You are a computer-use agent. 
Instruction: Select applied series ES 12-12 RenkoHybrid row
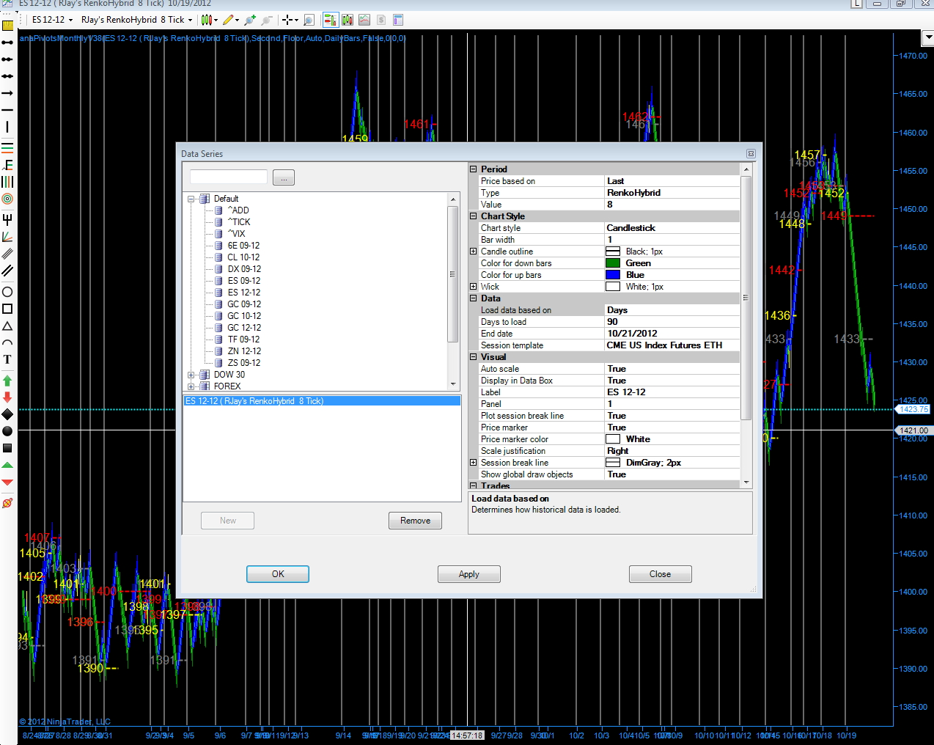[322, 401]
